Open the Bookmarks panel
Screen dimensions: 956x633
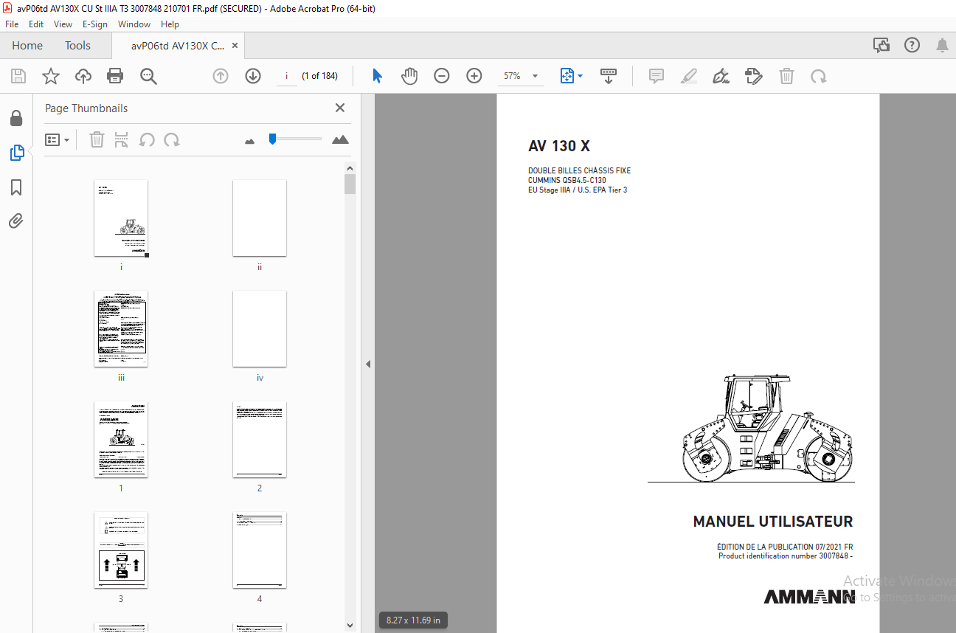16,187
